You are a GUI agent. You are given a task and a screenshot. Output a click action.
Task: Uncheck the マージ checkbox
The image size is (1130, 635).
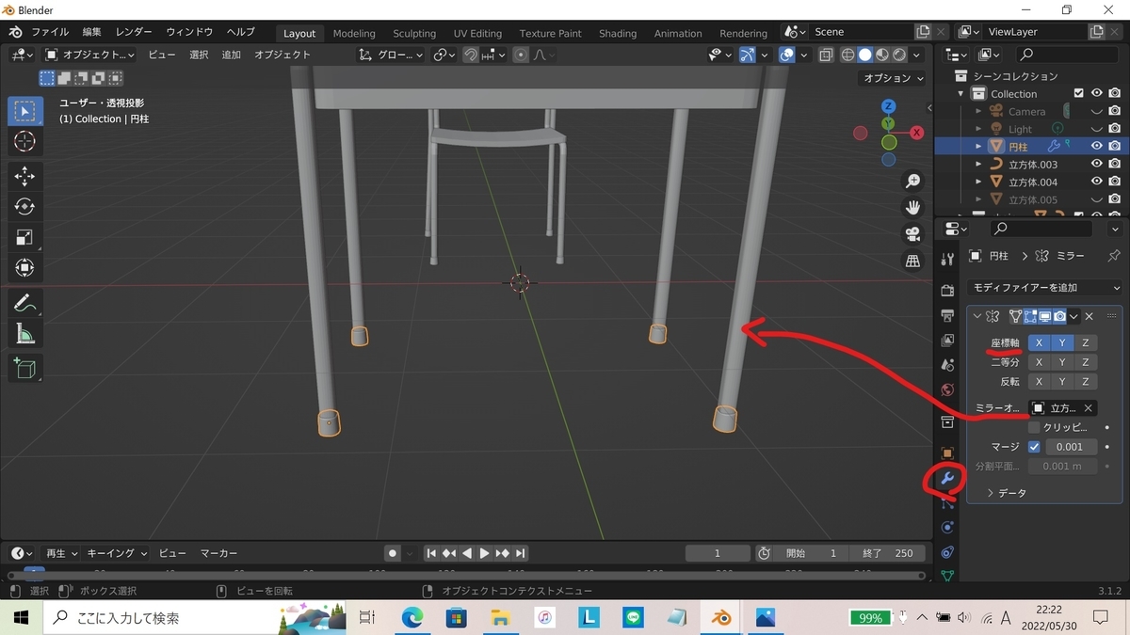(1034, 447)
